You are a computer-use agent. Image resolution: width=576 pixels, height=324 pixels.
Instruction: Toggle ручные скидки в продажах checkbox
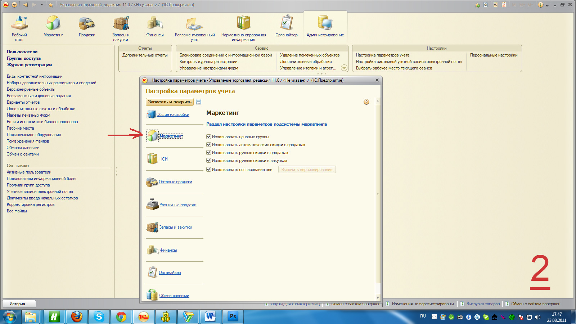[208, 153]
